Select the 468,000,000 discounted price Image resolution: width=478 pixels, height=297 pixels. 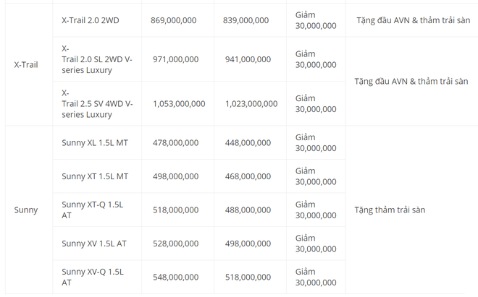(x=248, y=176)
